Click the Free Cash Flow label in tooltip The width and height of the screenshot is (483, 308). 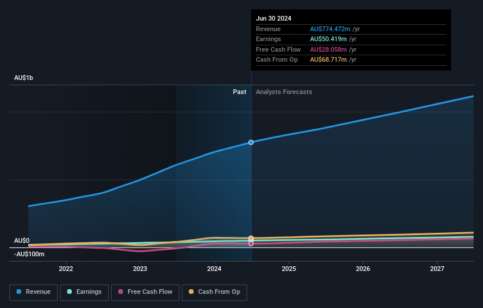[278, 49]
